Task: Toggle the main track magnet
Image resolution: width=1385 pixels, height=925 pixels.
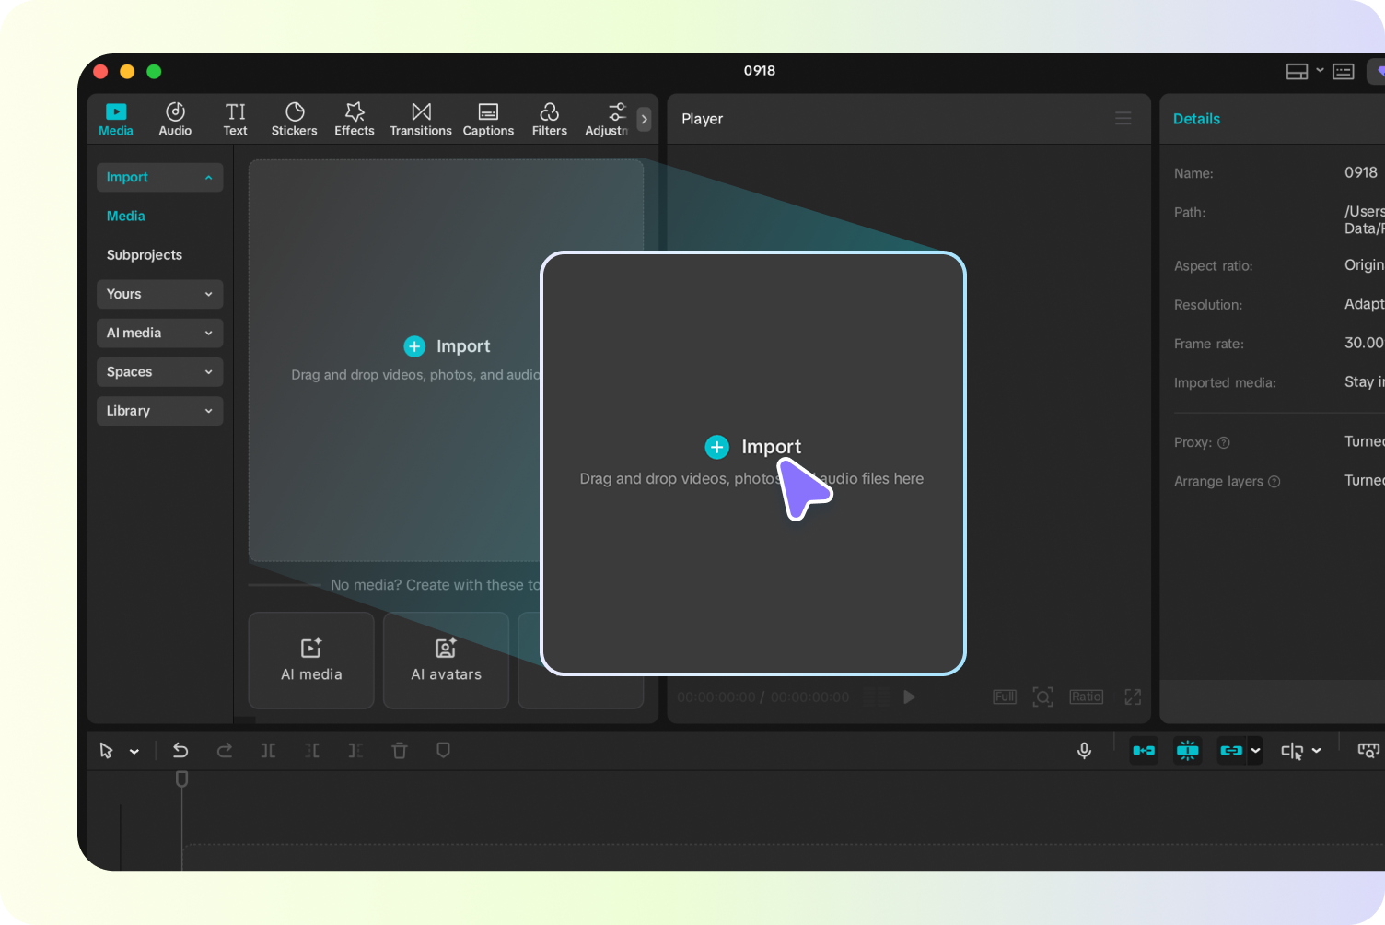Action: pyautogui.click(x=1144, y=750)
